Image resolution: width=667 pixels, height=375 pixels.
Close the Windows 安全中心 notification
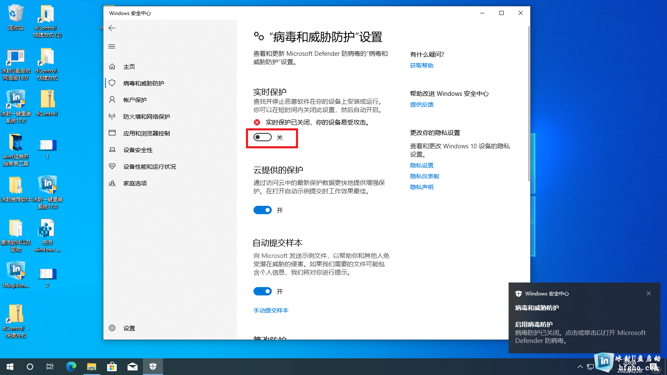tap(649, 293)
